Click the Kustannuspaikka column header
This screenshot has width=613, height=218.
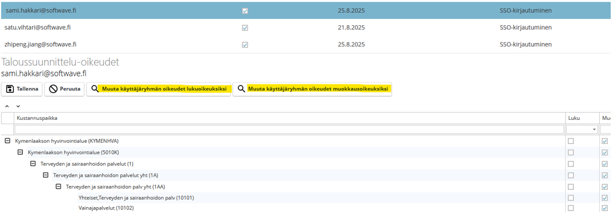(290, 118)
